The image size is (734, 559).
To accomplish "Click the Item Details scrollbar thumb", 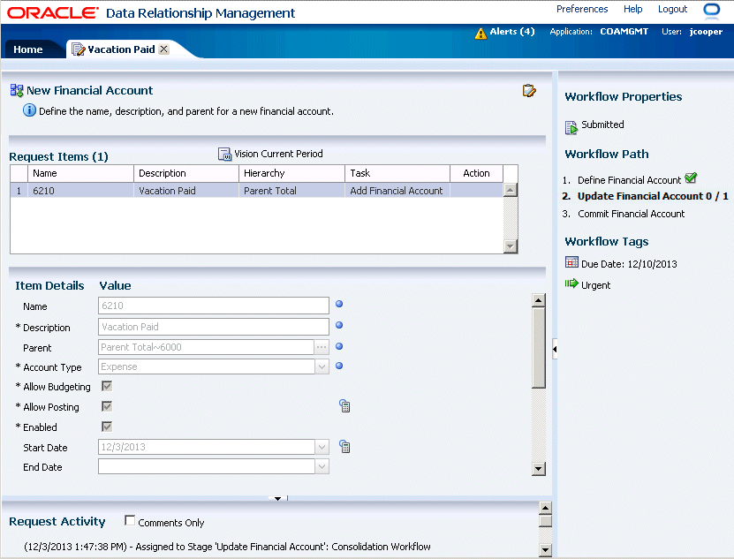I will [x=539, y=348].
